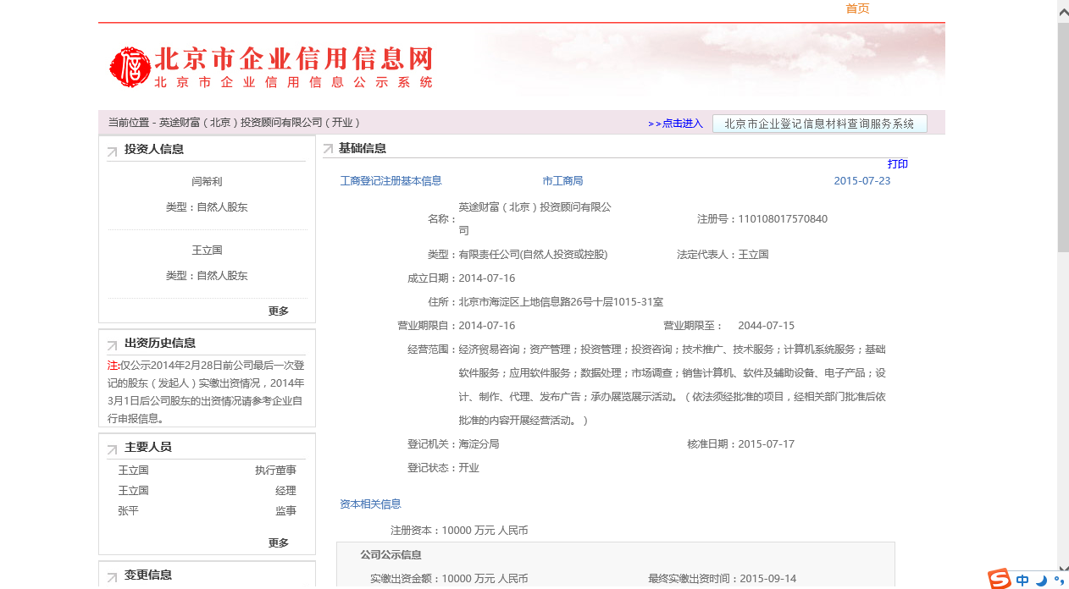The height and width of the screenshot is (589, 1069).
Task: Click the red seal site logo
Action: tap(130, 67)
